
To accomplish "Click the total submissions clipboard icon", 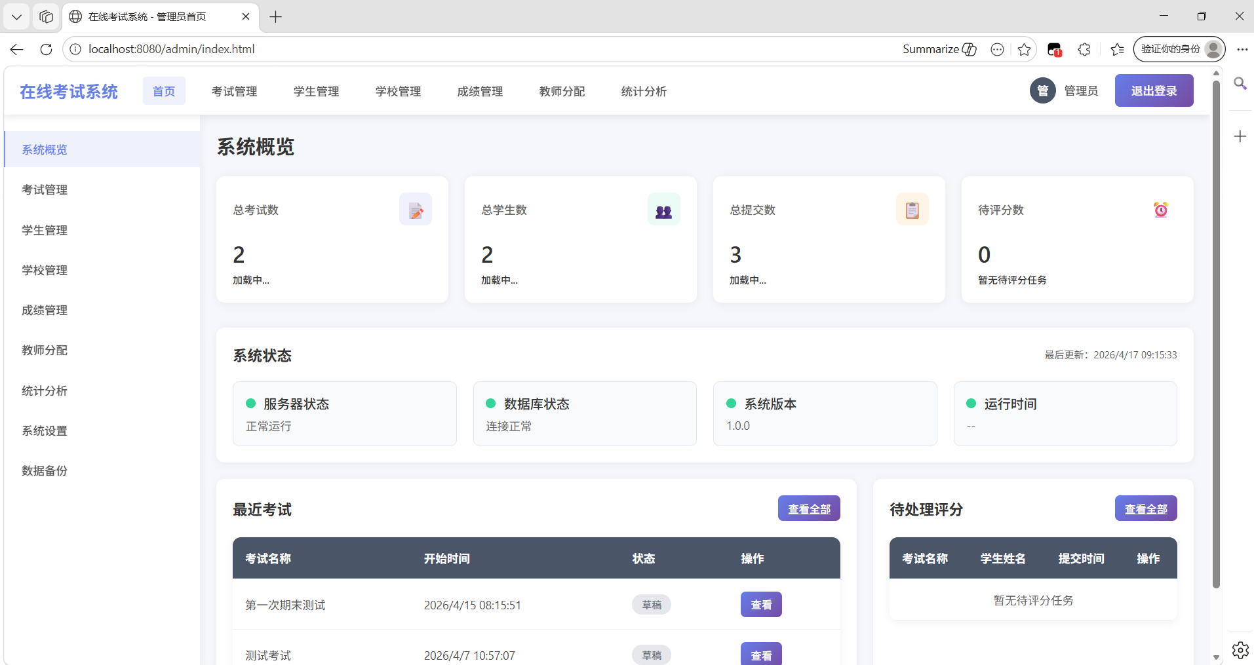I will (912, 210).
